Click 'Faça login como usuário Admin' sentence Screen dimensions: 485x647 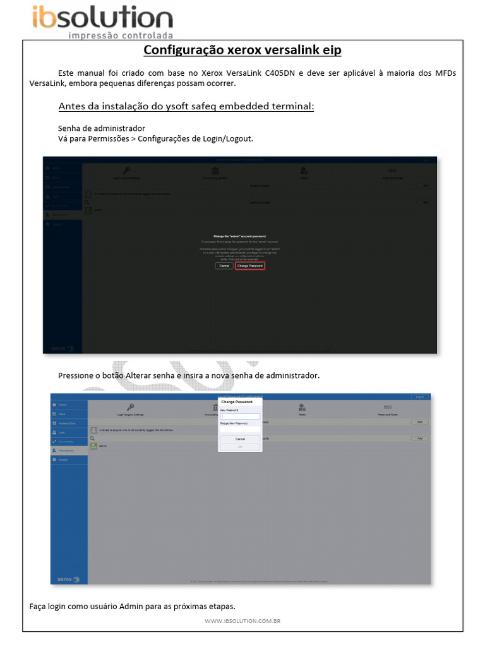click(133, 607)
